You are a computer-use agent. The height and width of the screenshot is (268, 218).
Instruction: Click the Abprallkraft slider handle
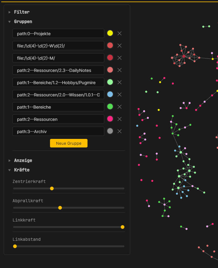click(60, 208)
